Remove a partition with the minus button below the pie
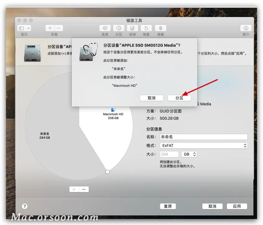263x225 pixels. click(x=84, y=189)
